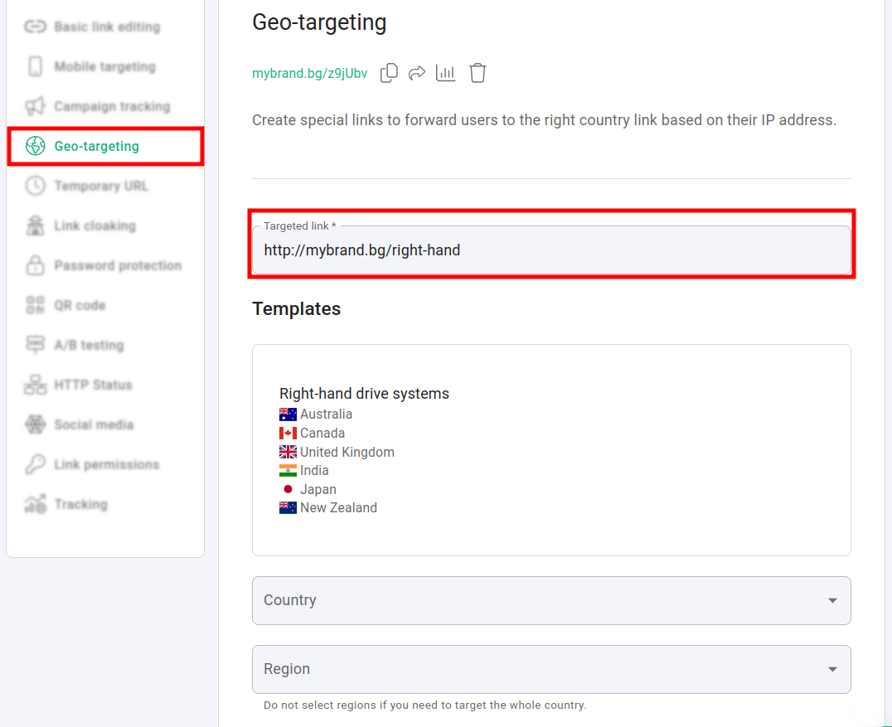Delete the link using the trash icon
The width and height of the screenshot is (892, 727).
pyautogui.click(x=478, y=73)
